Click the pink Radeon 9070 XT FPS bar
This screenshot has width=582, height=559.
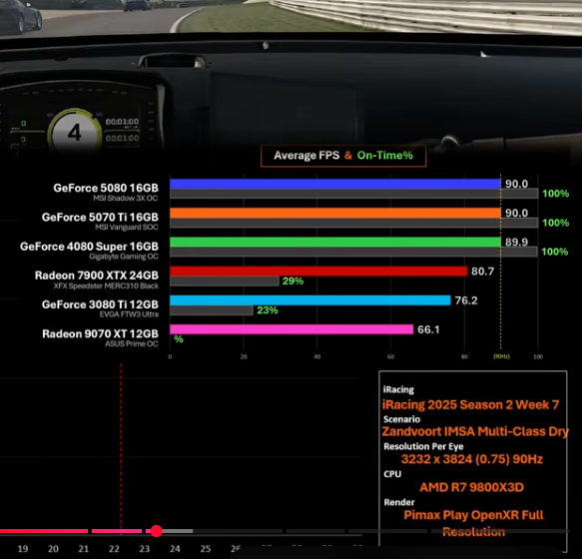[x=291, y=329]
